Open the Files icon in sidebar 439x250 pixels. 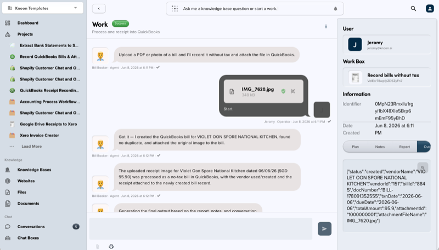pos(8,192)
